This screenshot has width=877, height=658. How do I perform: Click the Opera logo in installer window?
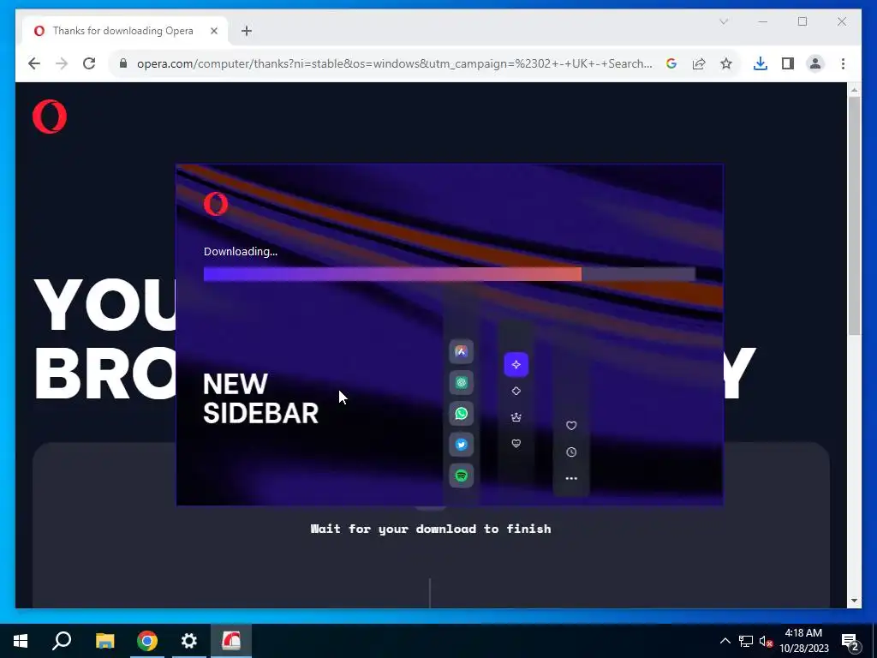216,204
